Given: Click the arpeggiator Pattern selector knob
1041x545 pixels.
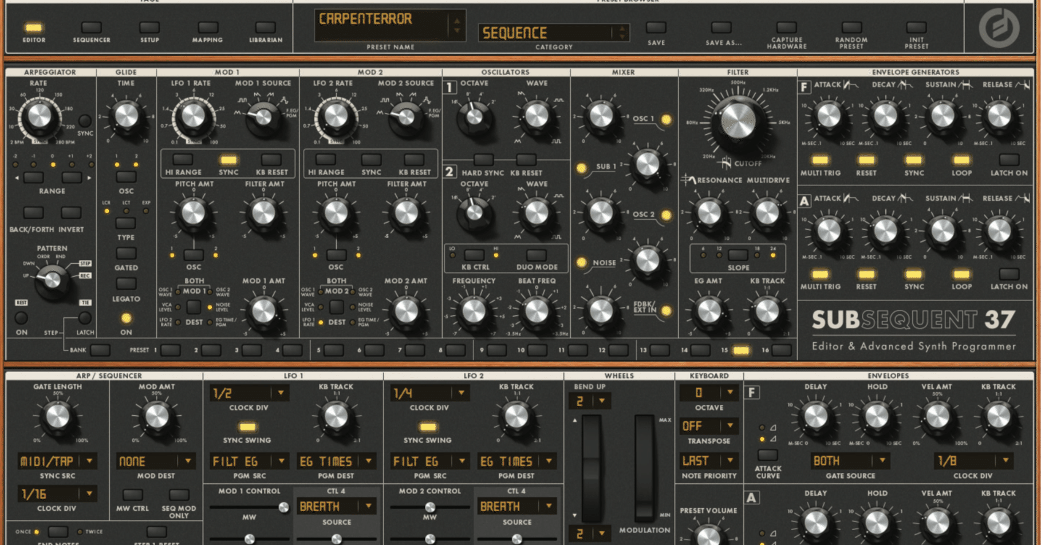Looking at the screenshot, I should pyautogui.click(x=52, y=280).
